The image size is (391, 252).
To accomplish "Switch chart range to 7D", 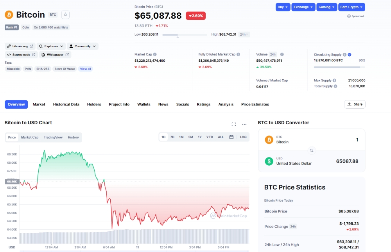I will [x=172, y=137].
